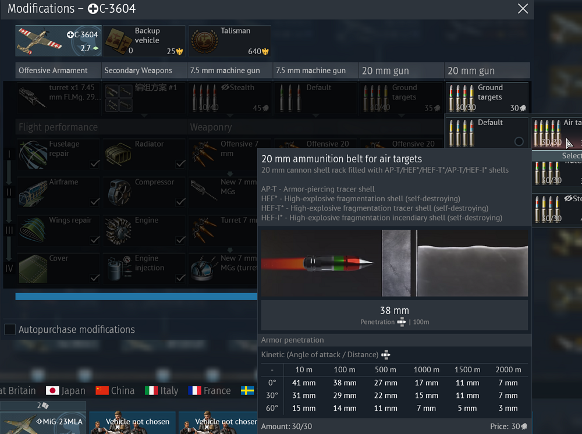Click the Engine injection modification icon

[119, 268]
